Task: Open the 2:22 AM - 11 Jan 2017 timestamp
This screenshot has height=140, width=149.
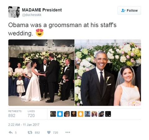Action: [x=24, y=124]
